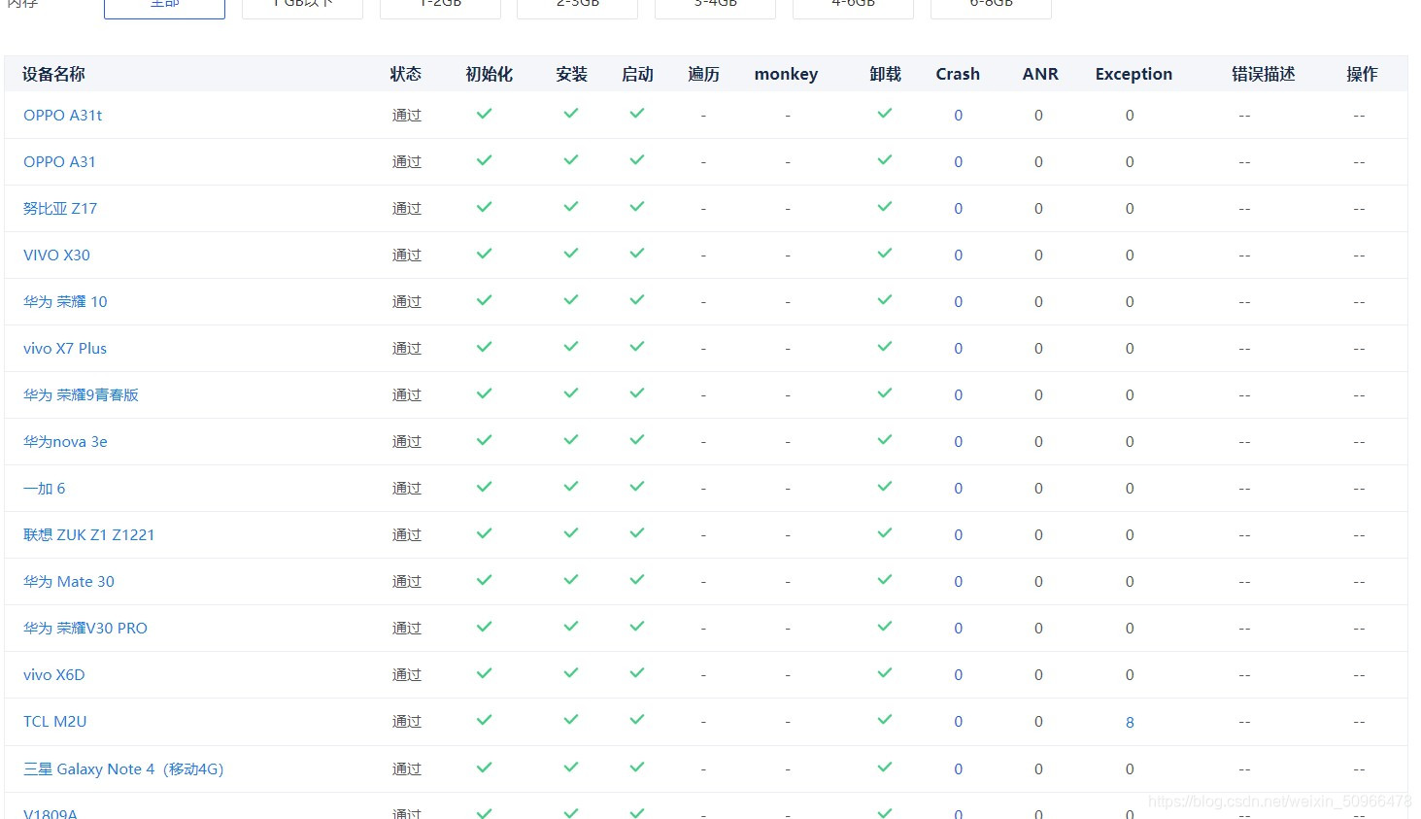Select the 6-8GB memory filter

(991, 5)
